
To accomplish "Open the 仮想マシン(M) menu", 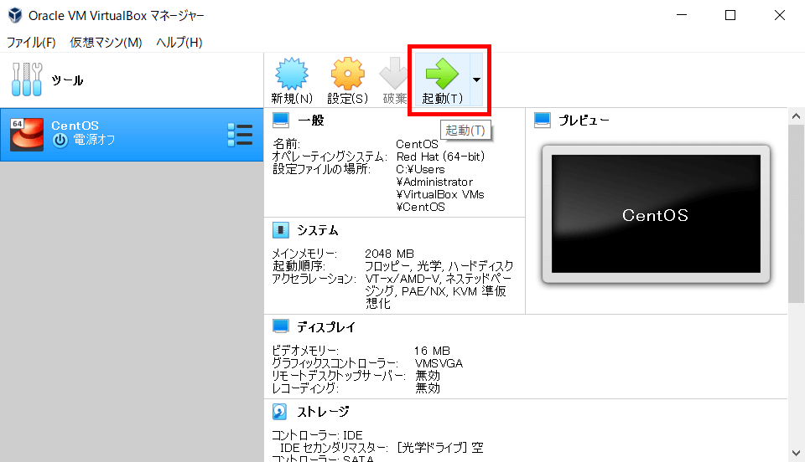I will click(106, 42).
